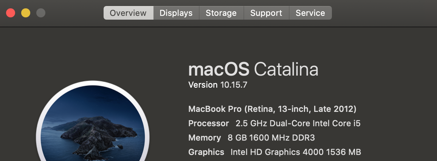Click the Processor label
The height and width of the screenshot is (161, 437).
click(208, 124)
